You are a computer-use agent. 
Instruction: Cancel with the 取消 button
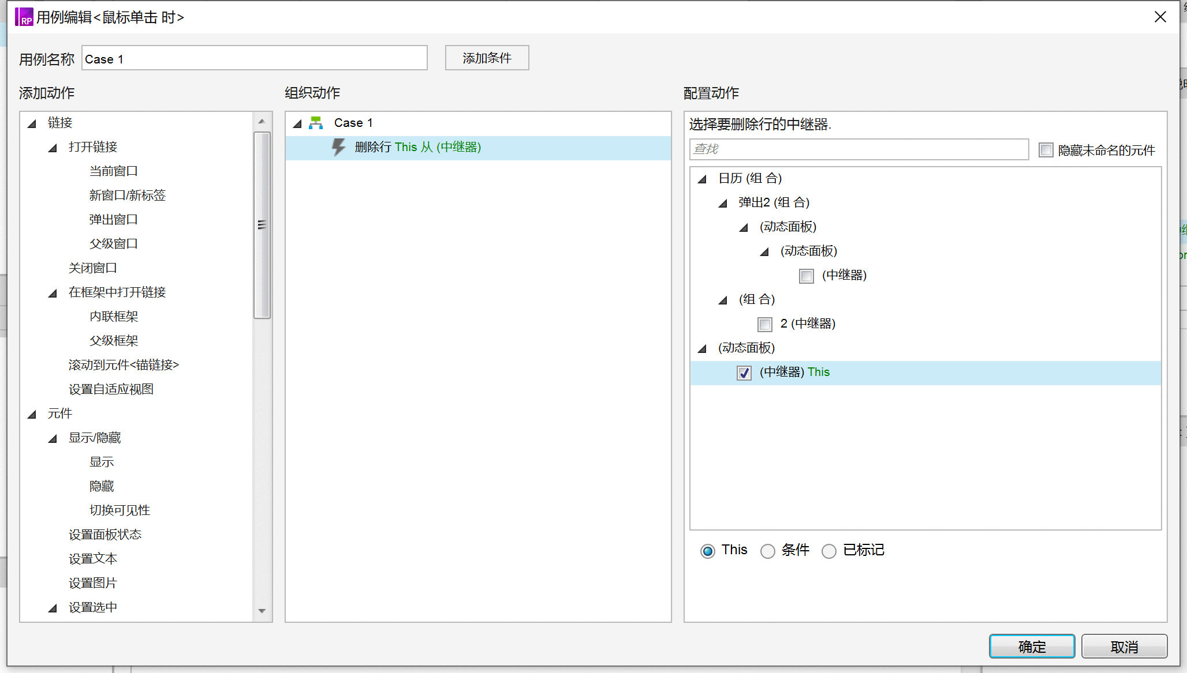[x=1124, y=646]
